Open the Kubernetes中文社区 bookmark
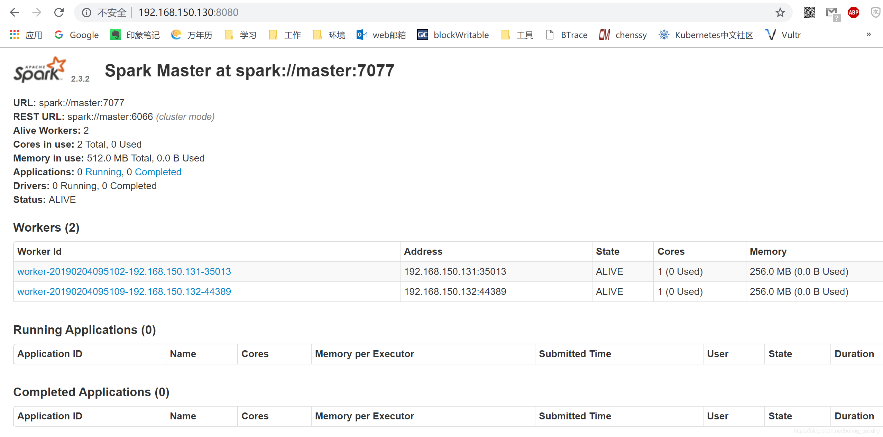The image size is (883, 437). [x=706, y=35]
